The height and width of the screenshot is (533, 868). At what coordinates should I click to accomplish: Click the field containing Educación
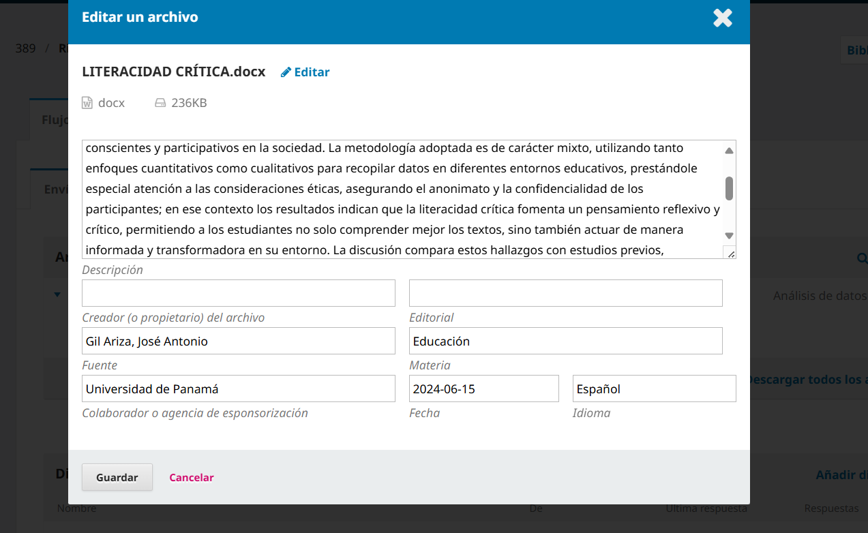pos(566,341)
